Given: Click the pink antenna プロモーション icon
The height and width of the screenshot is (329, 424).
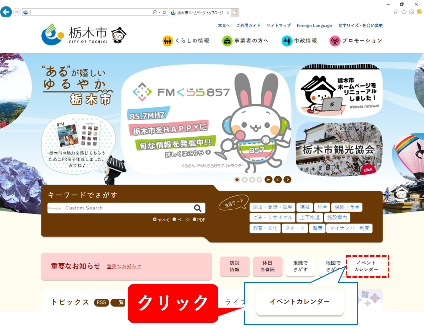Looking at the screenshot, I should point(335,41).
